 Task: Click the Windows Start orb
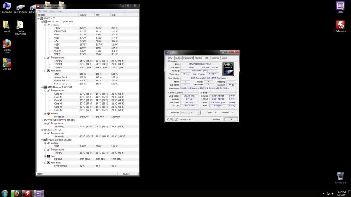coord(5,193)
